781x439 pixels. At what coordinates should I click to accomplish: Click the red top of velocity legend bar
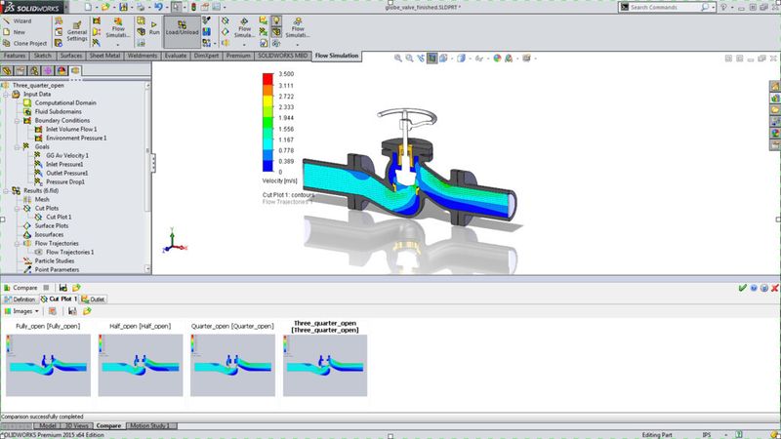pyautogui.click(x=267, y=79)
